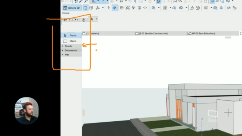Viewport: 242px width, 136px height.
Task: Click the filter elements in 3D icon
Action: (x=174, y=8)
